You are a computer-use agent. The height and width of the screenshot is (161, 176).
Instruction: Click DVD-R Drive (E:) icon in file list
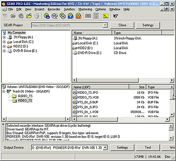(75, 53)
